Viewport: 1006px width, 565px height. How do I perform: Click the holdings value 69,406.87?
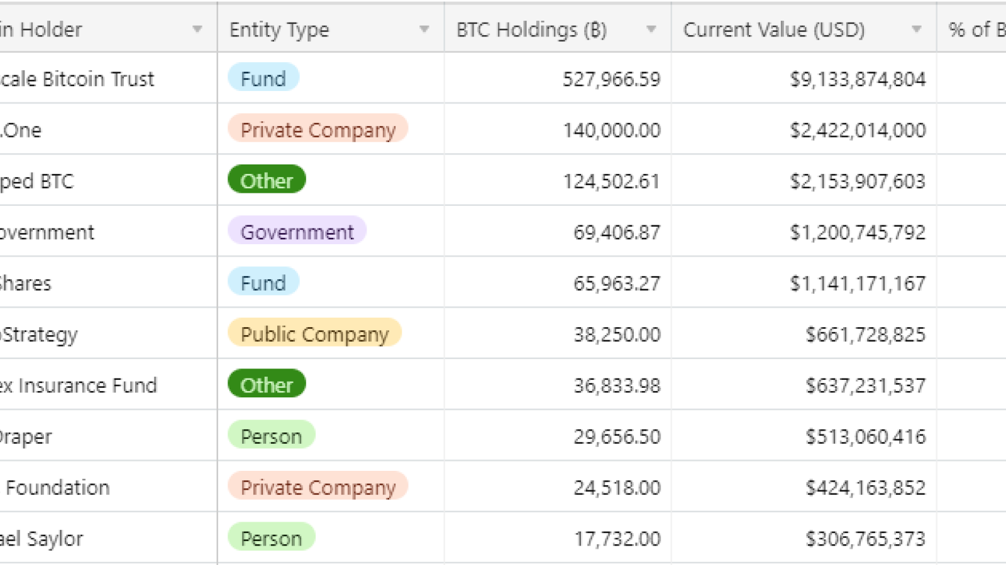617,232
